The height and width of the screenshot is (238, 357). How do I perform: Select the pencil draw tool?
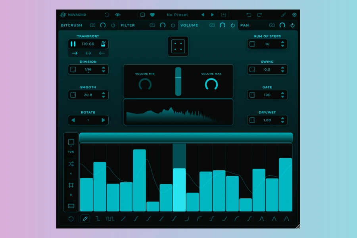(x=85, y=219)
